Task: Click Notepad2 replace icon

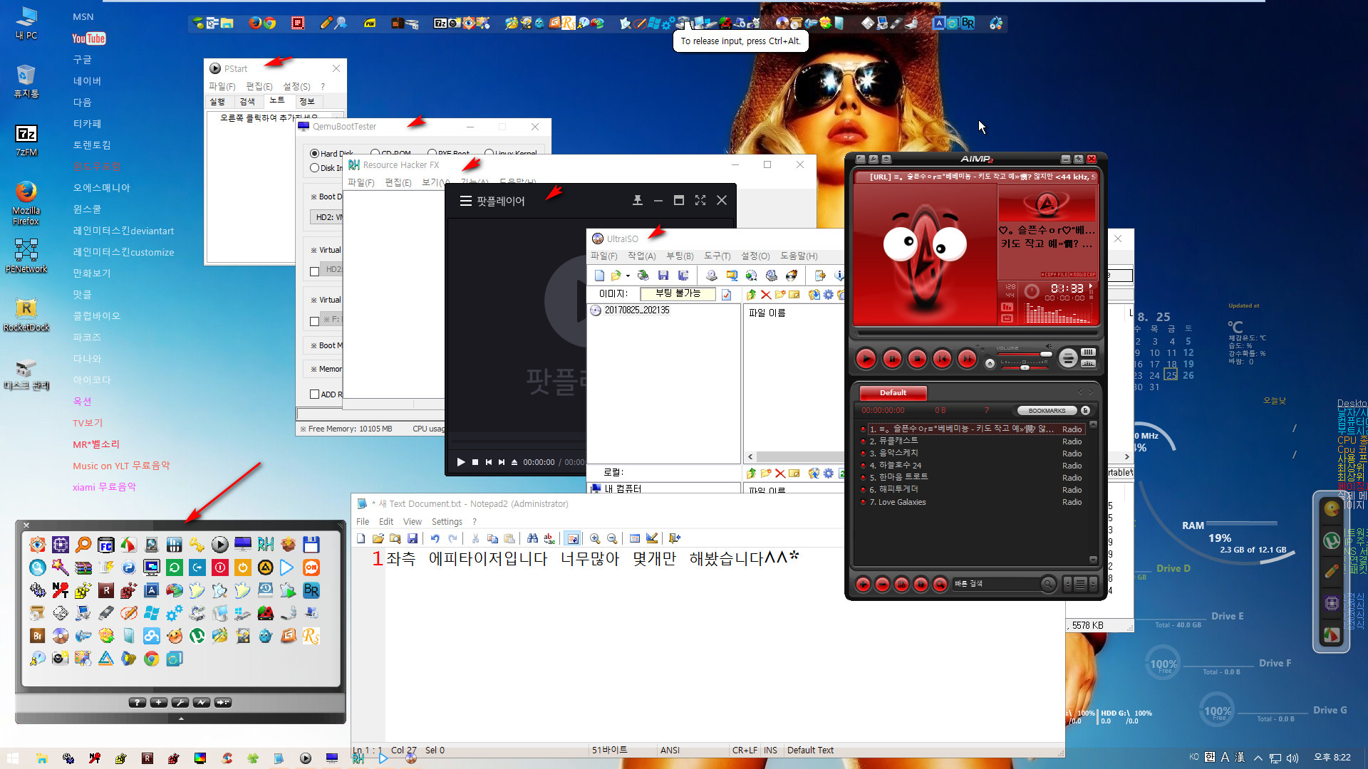Action: pyautogui.click(x=549, y=539)
